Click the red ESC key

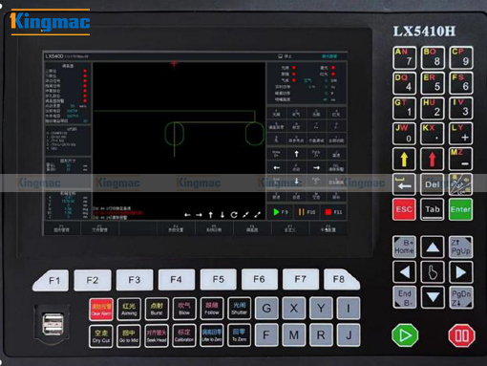coord(404,209)
